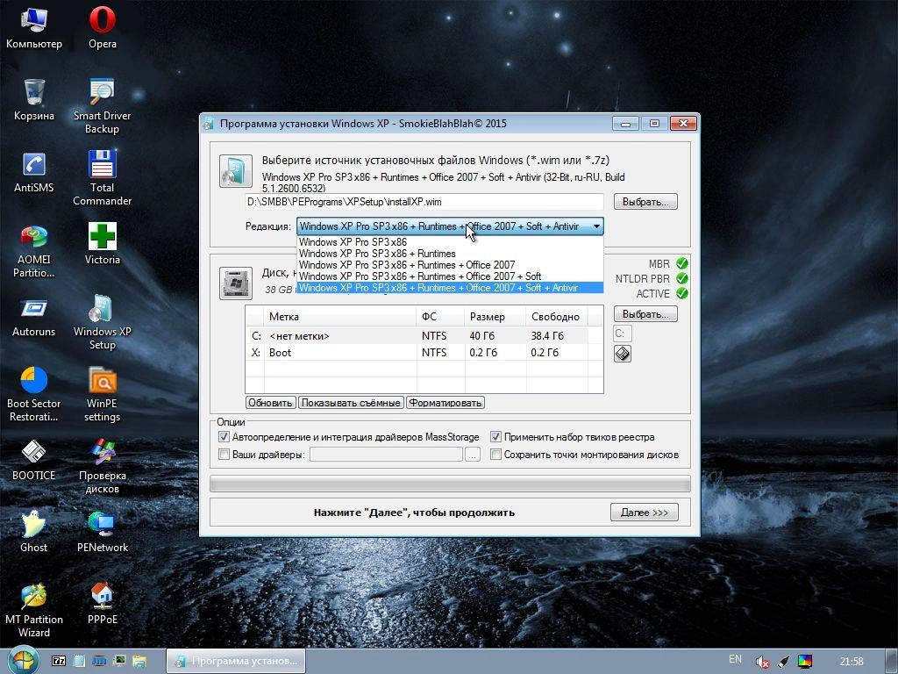
Task: Select the C: <нет метки> partition row
Action: [x=424, y=336]
